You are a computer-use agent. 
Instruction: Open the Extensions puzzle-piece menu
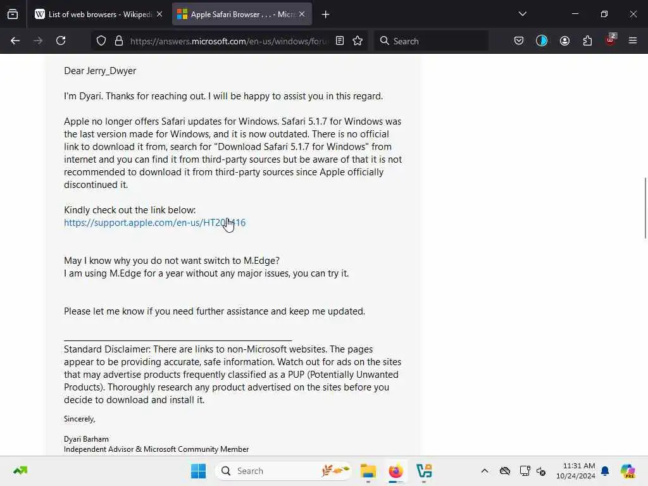point(587,40)
